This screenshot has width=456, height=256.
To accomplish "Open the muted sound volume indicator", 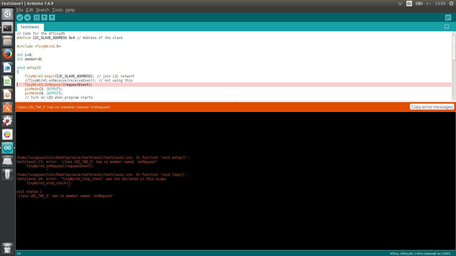I will (x=428, y=3).
